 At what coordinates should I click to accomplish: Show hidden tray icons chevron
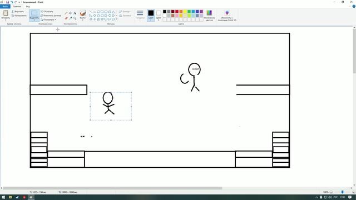click(317, 197)
